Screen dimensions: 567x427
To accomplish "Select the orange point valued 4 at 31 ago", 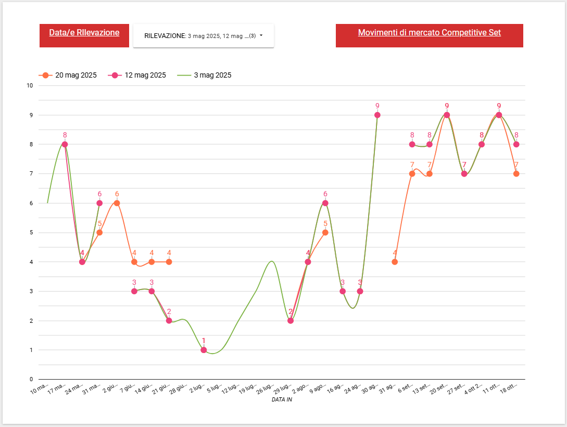I will [395, 262].
